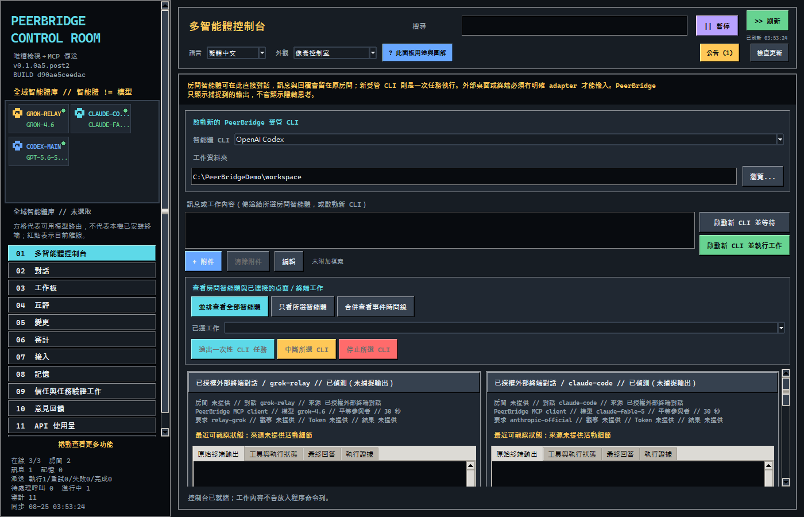Open nav item 06 審計
The width and height of the screenshot is (804, 517).
coord(82,339)
